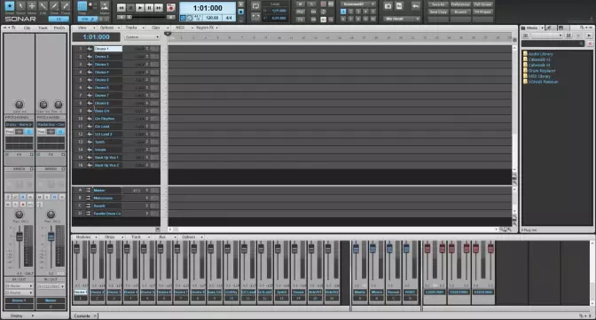Image resolution: width=596 pixels, height=320 pixels.
Task: Click the inspector Drums 1 pan knob
Action: (x=19, y=215)
